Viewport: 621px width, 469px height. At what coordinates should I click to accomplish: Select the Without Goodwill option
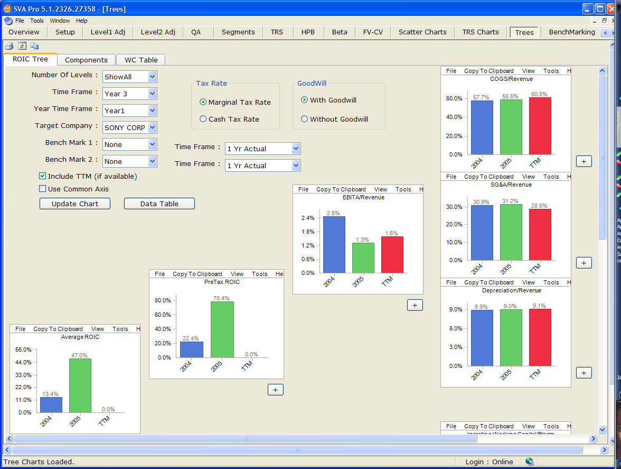[304, 119]
